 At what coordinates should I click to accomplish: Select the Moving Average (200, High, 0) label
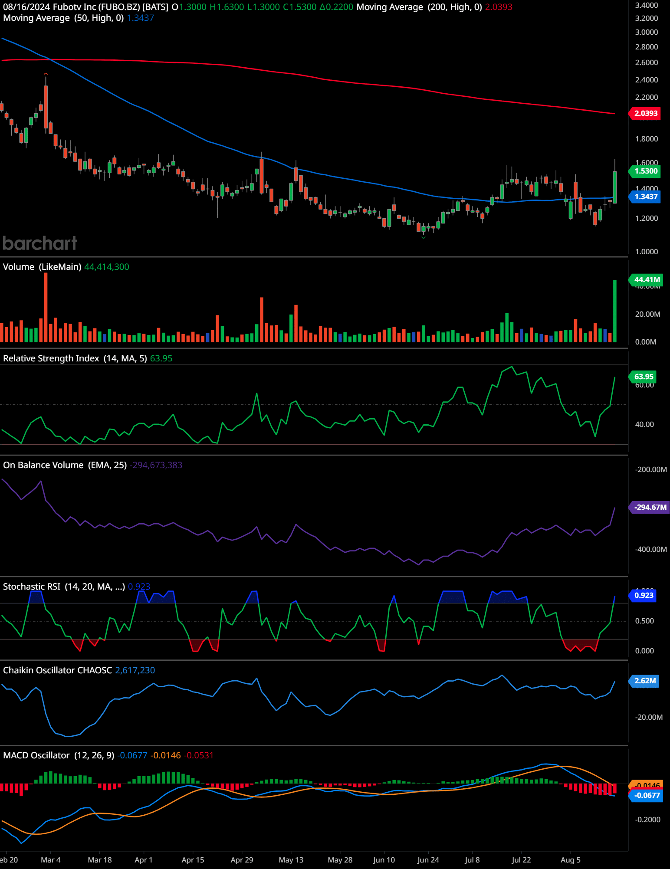(419, 7)
